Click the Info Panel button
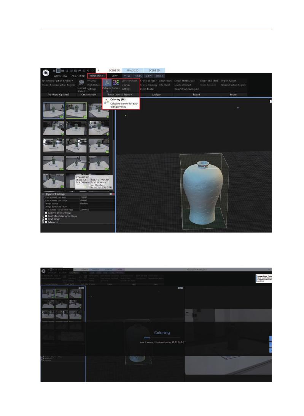 pyautogui.click(x=164, y=85)
